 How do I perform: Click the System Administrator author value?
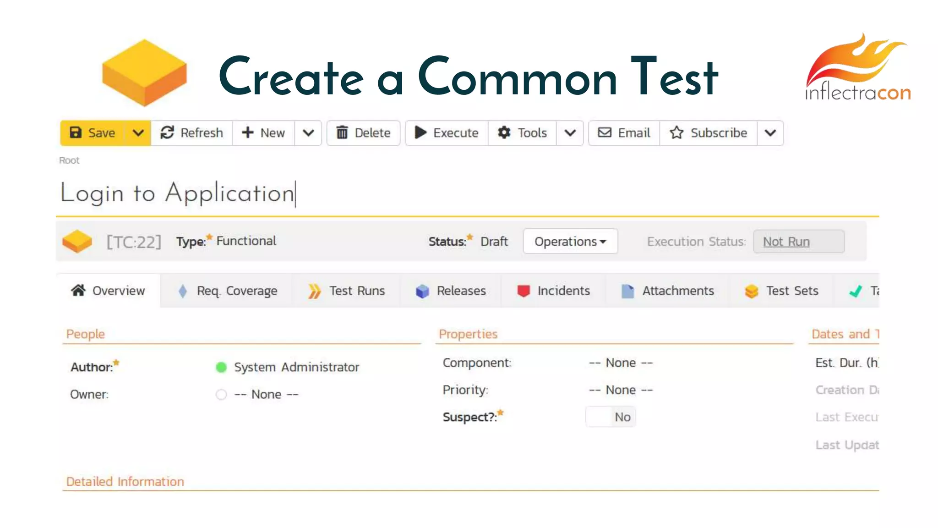(297, 367)
